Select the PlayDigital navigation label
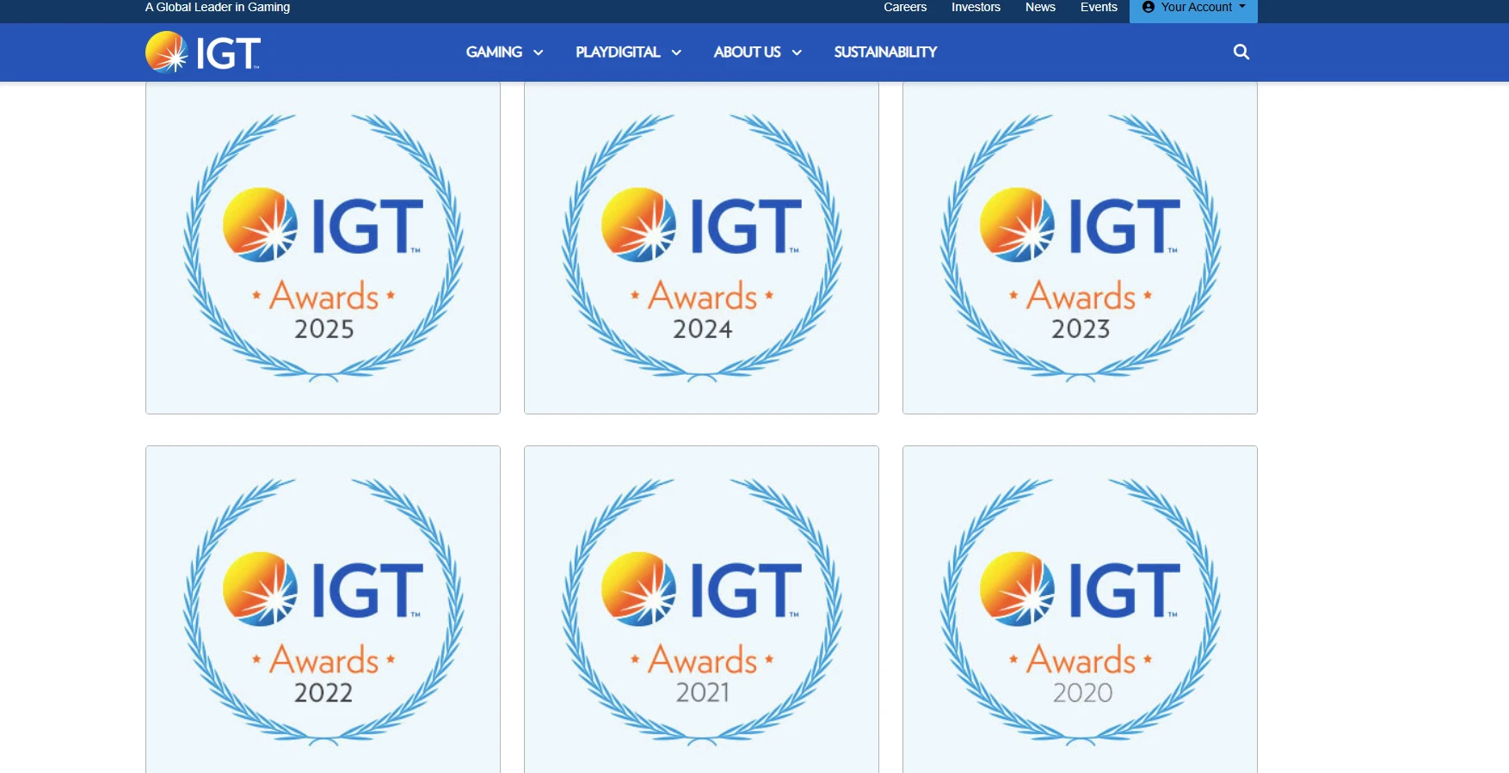1509x773 pixels. point(618,52)
